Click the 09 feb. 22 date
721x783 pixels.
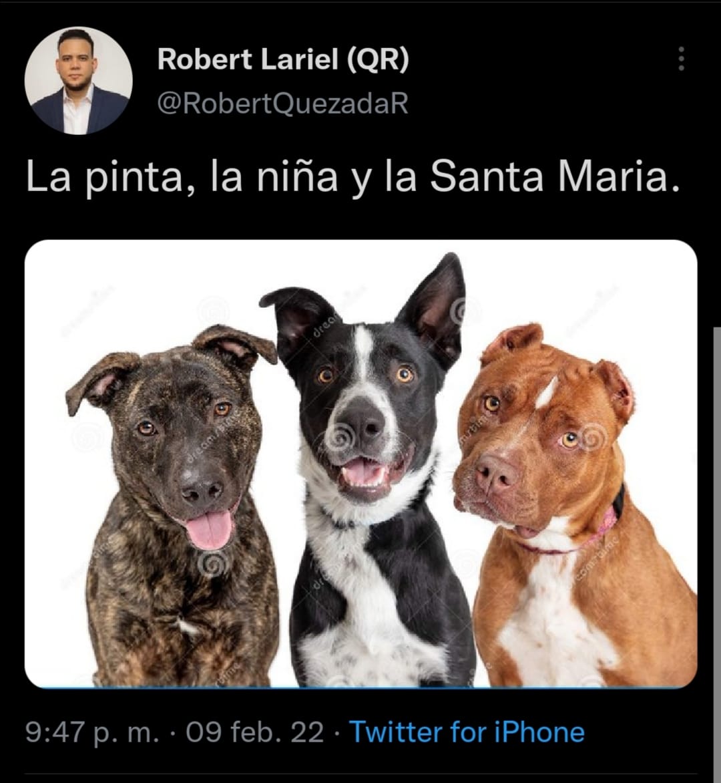(x=255, y=732)
